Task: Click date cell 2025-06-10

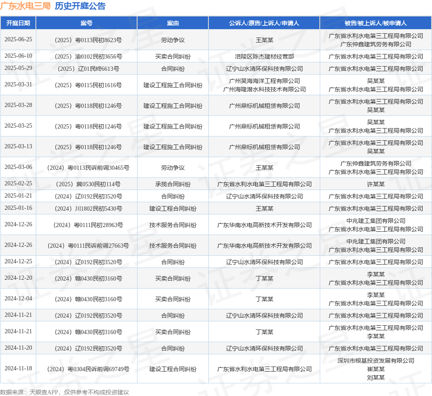Action: (x=18, y=56)
